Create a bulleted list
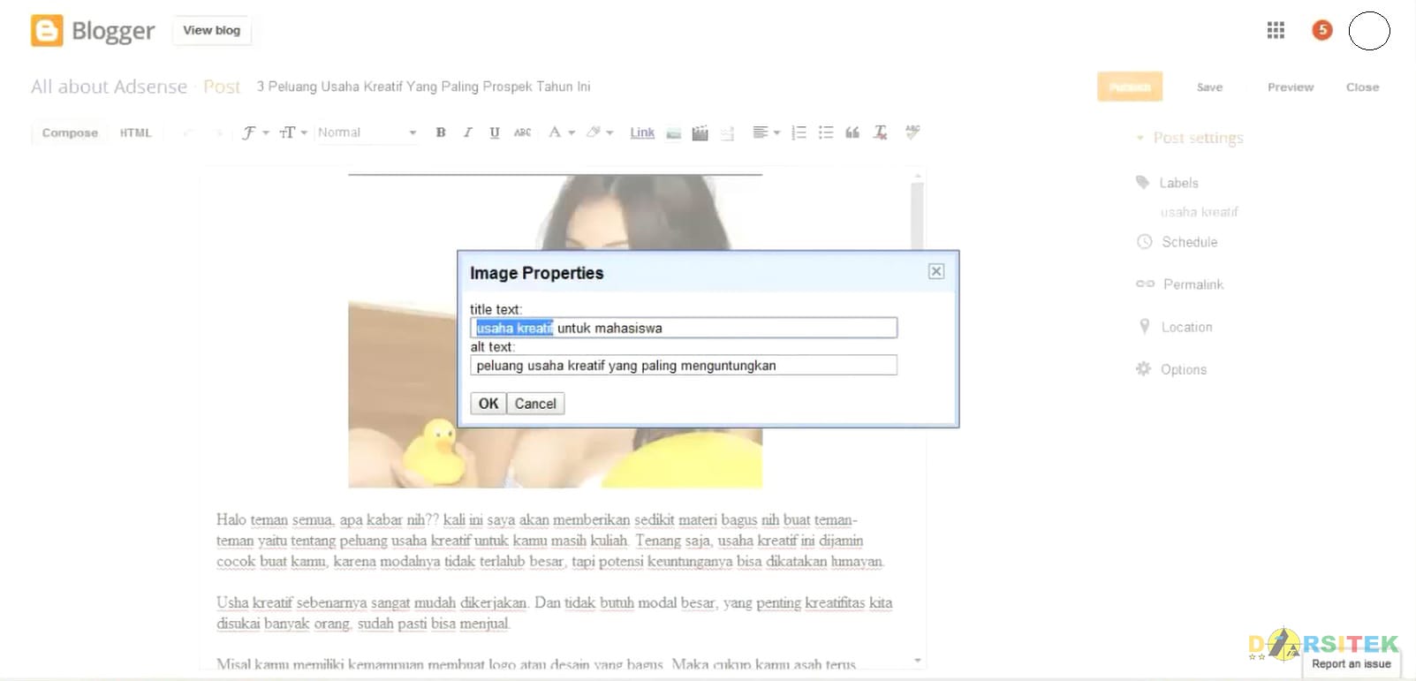This screenshot has width=1416, height=681. pyautogui.click(x=826, y=132)
